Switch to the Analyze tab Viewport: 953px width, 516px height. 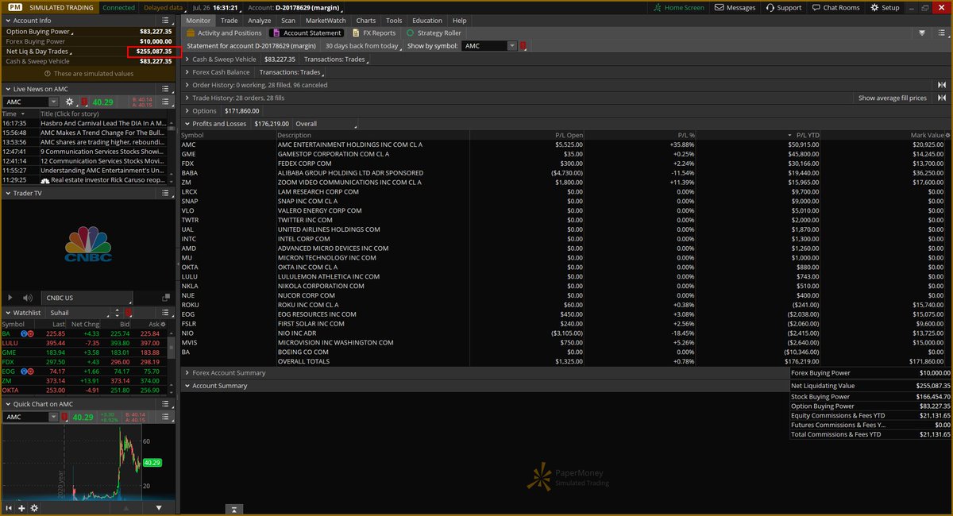click(x=260, y=21)
